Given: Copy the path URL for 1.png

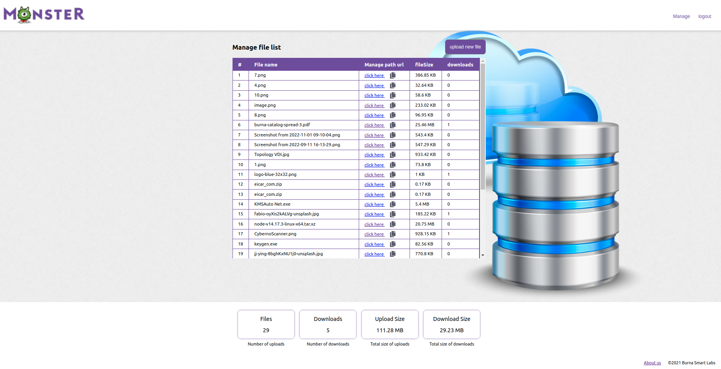Looking at the screenshot, I should [393, 165].
